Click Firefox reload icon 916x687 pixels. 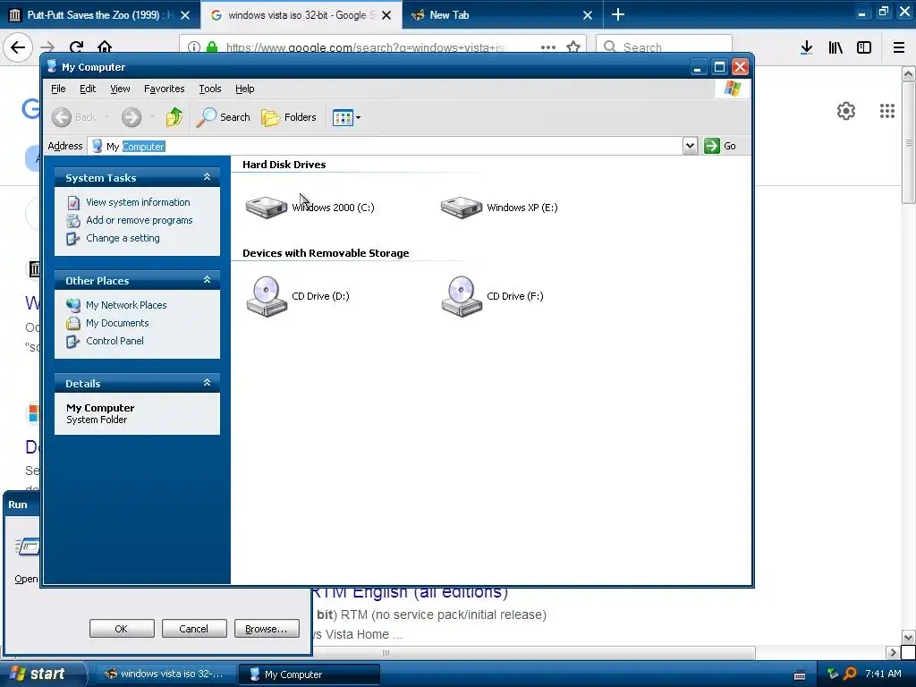(77, 47)
